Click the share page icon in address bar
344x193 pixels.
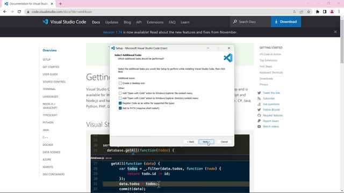[x=302, y=12]
